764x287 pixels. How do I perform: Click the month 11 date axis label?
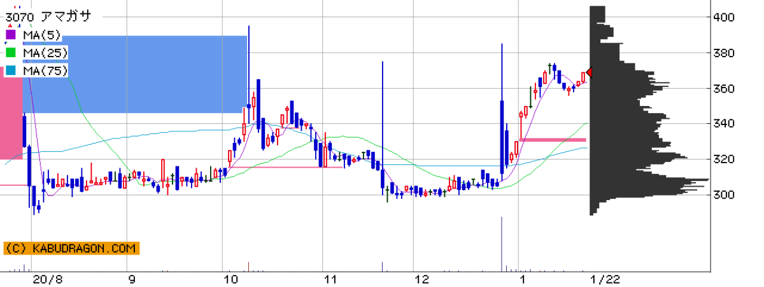coord(330,279)
